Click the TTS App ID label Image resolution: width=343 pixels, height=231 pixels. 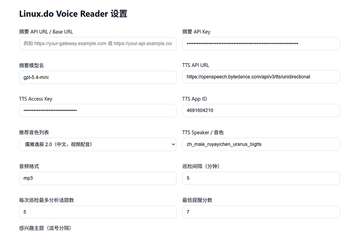click(195, 99)
